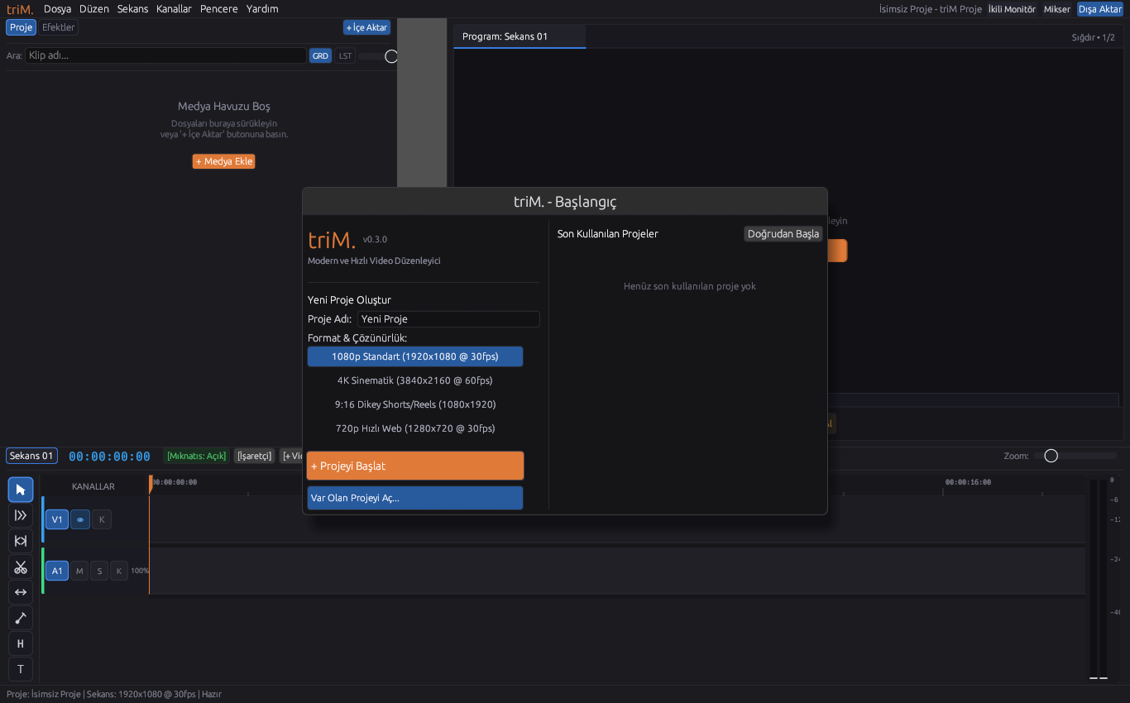Select the track select forward tool
This screenshot has width=1130, height=703.
(x=21, y=515)
